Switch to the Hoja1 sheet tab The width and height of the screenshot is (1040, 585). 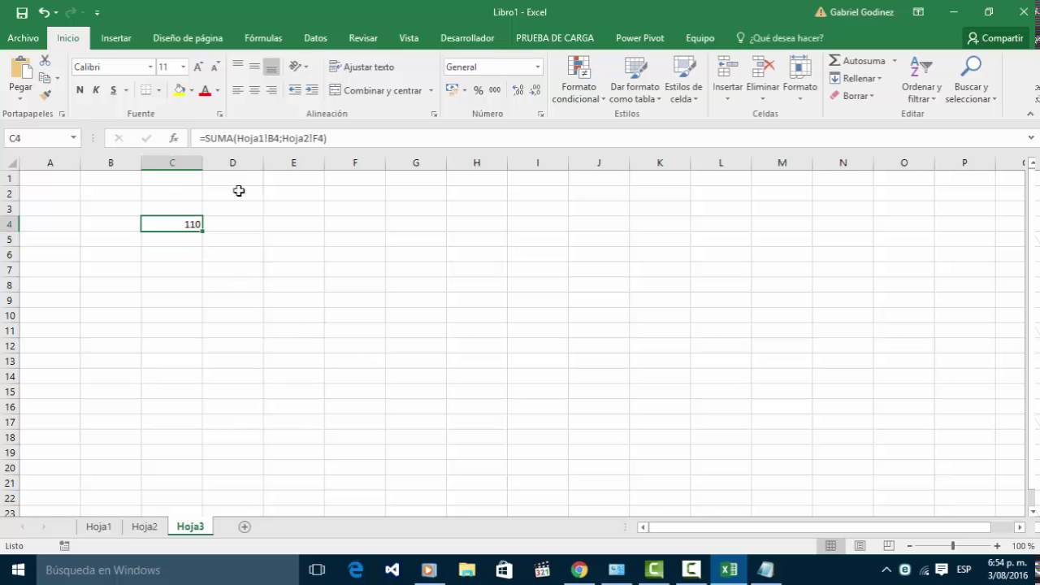point(98,526)
